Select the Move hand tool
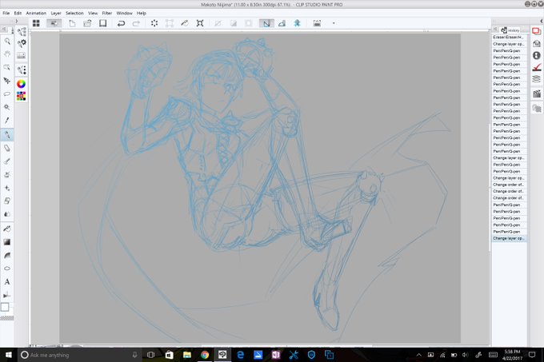Viewport: 544px width, 362px height. [x=7, y=54]
